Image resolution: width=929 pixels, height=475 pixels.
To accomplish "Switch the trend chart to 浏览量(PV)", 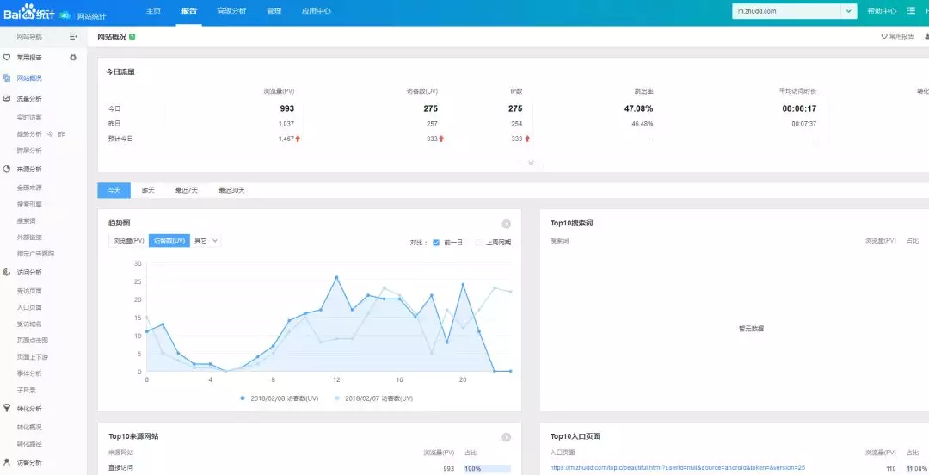I will point(128,241).
